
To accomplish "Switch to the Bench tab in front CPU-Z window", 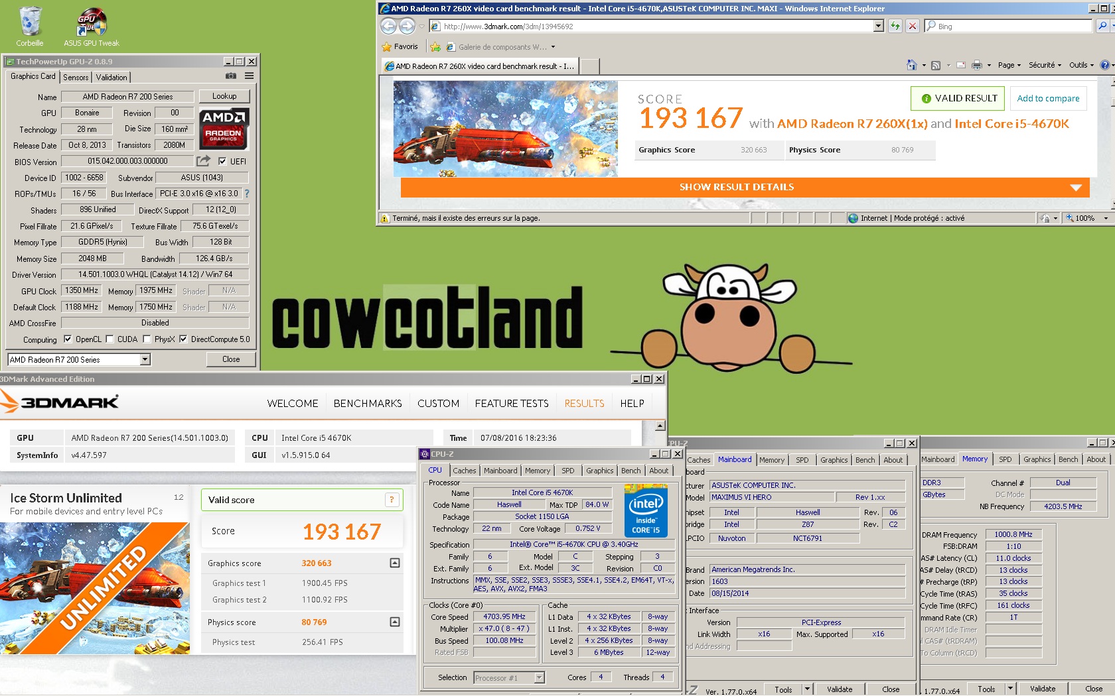I will pyautogui.click(x=631, y=471).
